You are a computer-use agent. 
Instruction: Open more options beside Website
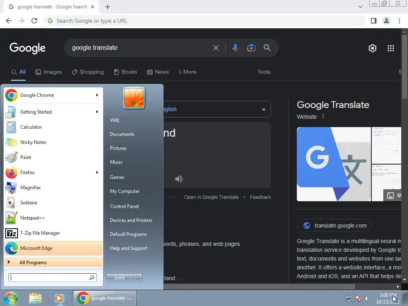point(323,116)
